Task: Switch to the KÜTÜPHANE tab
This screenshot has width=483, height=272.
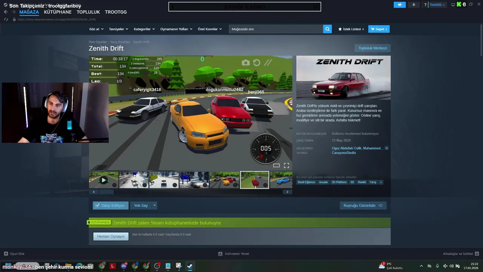Action: coord(58,12)
